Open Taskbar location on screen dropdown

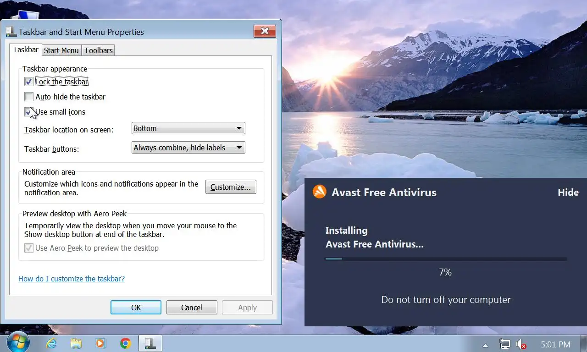click(x=188, y=128)
